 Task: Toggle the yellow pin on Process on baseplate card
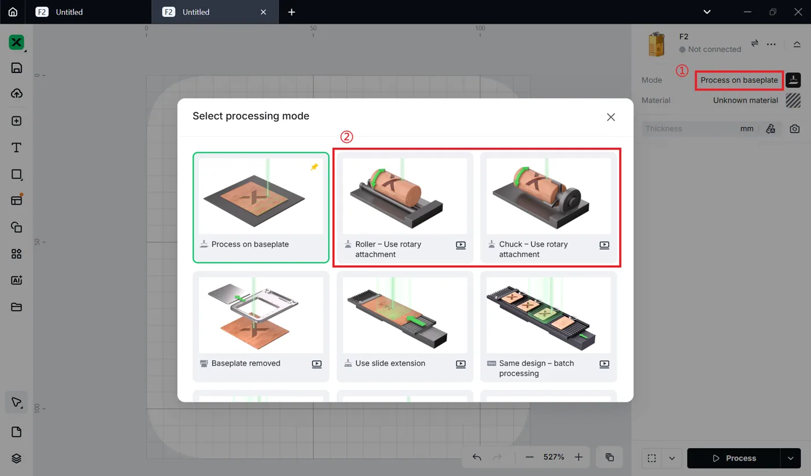point(314,167)
